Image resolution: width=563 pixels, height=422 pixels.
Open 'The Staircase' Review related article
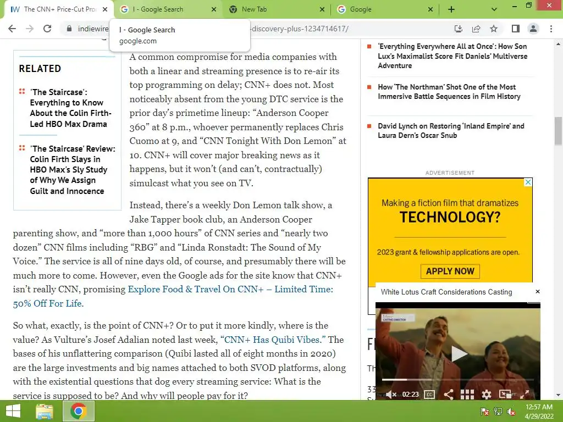(73, 170)
